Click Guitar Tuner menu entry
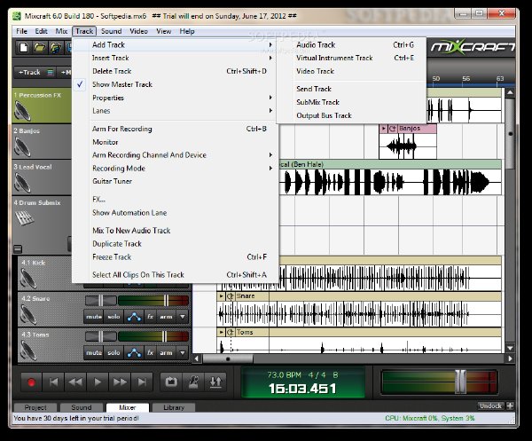The image size is (532, 441). pyautogui.click(x=175, y=181)
